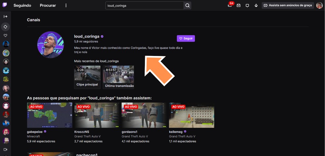This screenshot has height=156, width=325.
Task: Open Grand Theft Auto V under keilemeg
Action: (182, 136)
